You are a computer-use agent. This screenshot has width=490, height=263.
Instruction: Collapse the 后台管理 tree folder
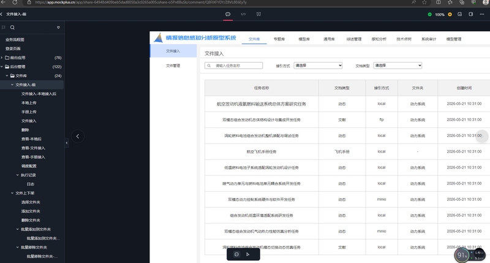pos(2,67)
